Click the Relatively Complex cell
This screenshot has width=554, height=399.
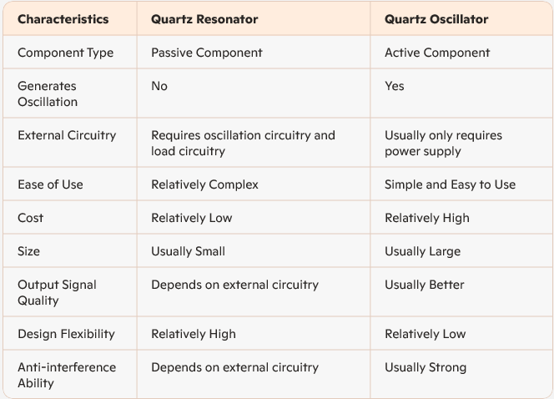(x=204, y=184)
